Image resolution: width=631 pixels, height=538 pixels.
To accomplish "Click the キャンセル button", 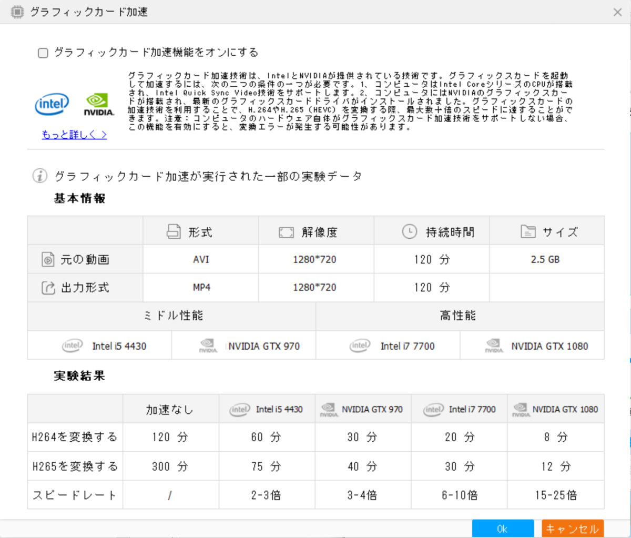I will (x=572, y=529).
